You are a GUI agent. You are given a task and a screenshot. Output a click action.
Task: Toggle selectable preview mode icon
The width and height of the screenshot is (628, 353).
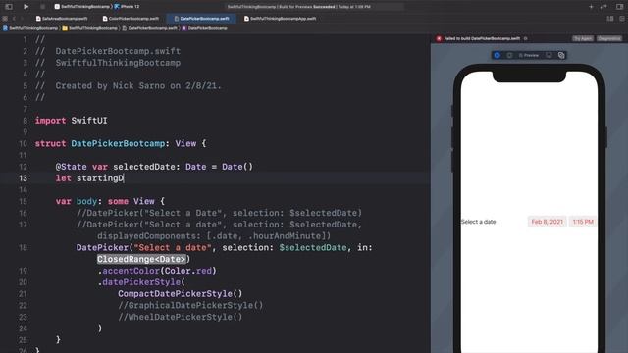coord(509,55)
